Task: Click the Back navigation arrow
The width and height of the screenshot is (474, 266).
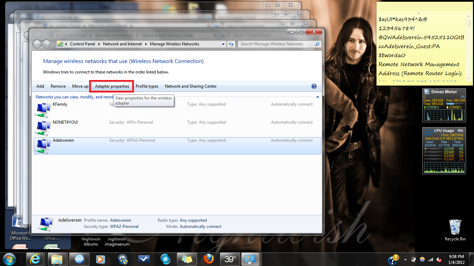Action: (x=37, y=44)
